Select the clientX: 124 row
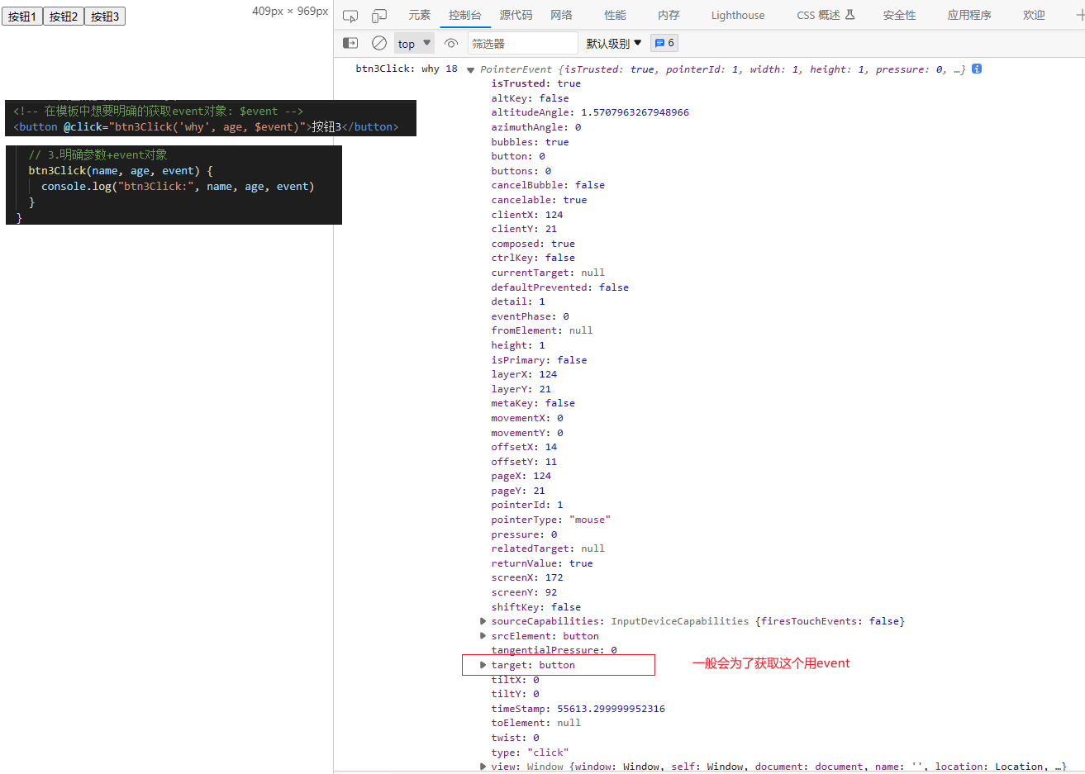Image resolution: width=1085 pixels, height=774 pixels. [x=527, y=215]
